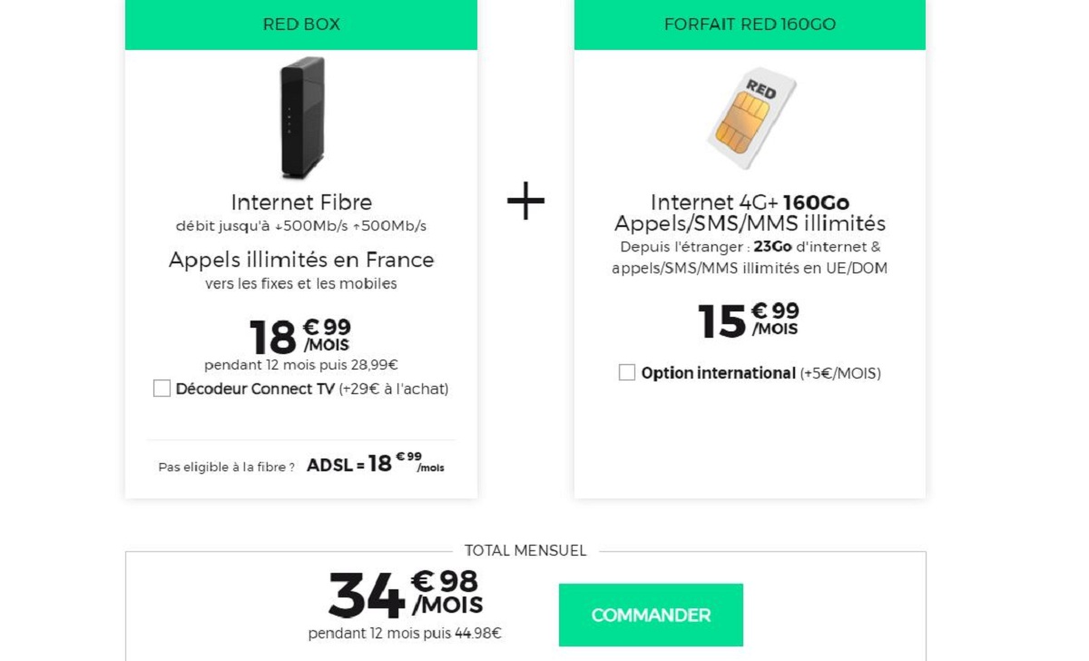Select the Internet Fibre title

[x=301, y=202]
